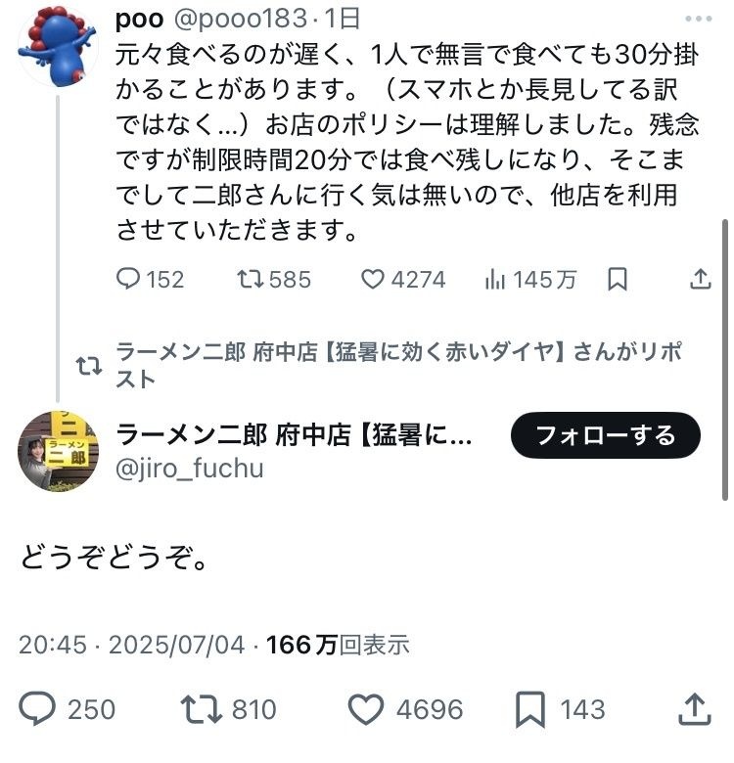Open poo's blue character avatar
This screenshot has width=734, height=763.
point(57,46)
